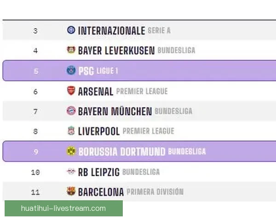Click rank number 10 in the table

click(35, 172)
